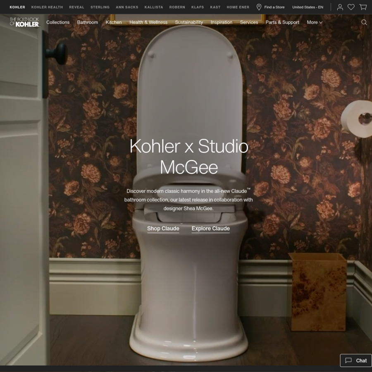This screenshot has height=372, width=372.
Task: Click the Shop Claude link
Action: pyautogui.click(x=163, y=229)
